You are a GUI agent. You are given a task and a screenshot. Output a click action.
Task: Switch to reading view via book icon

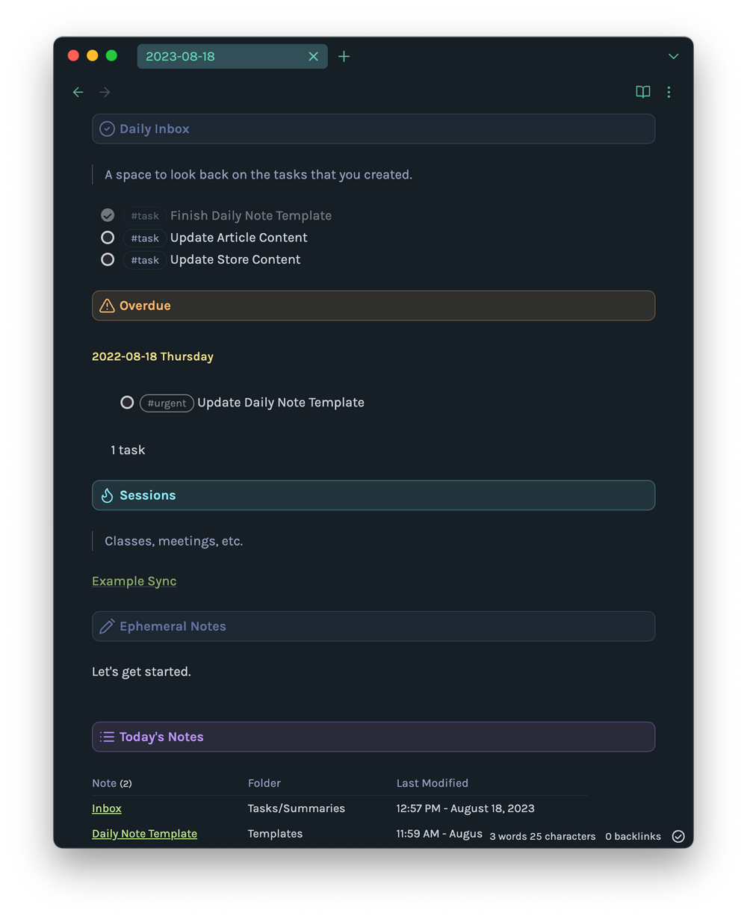point(642,92)
